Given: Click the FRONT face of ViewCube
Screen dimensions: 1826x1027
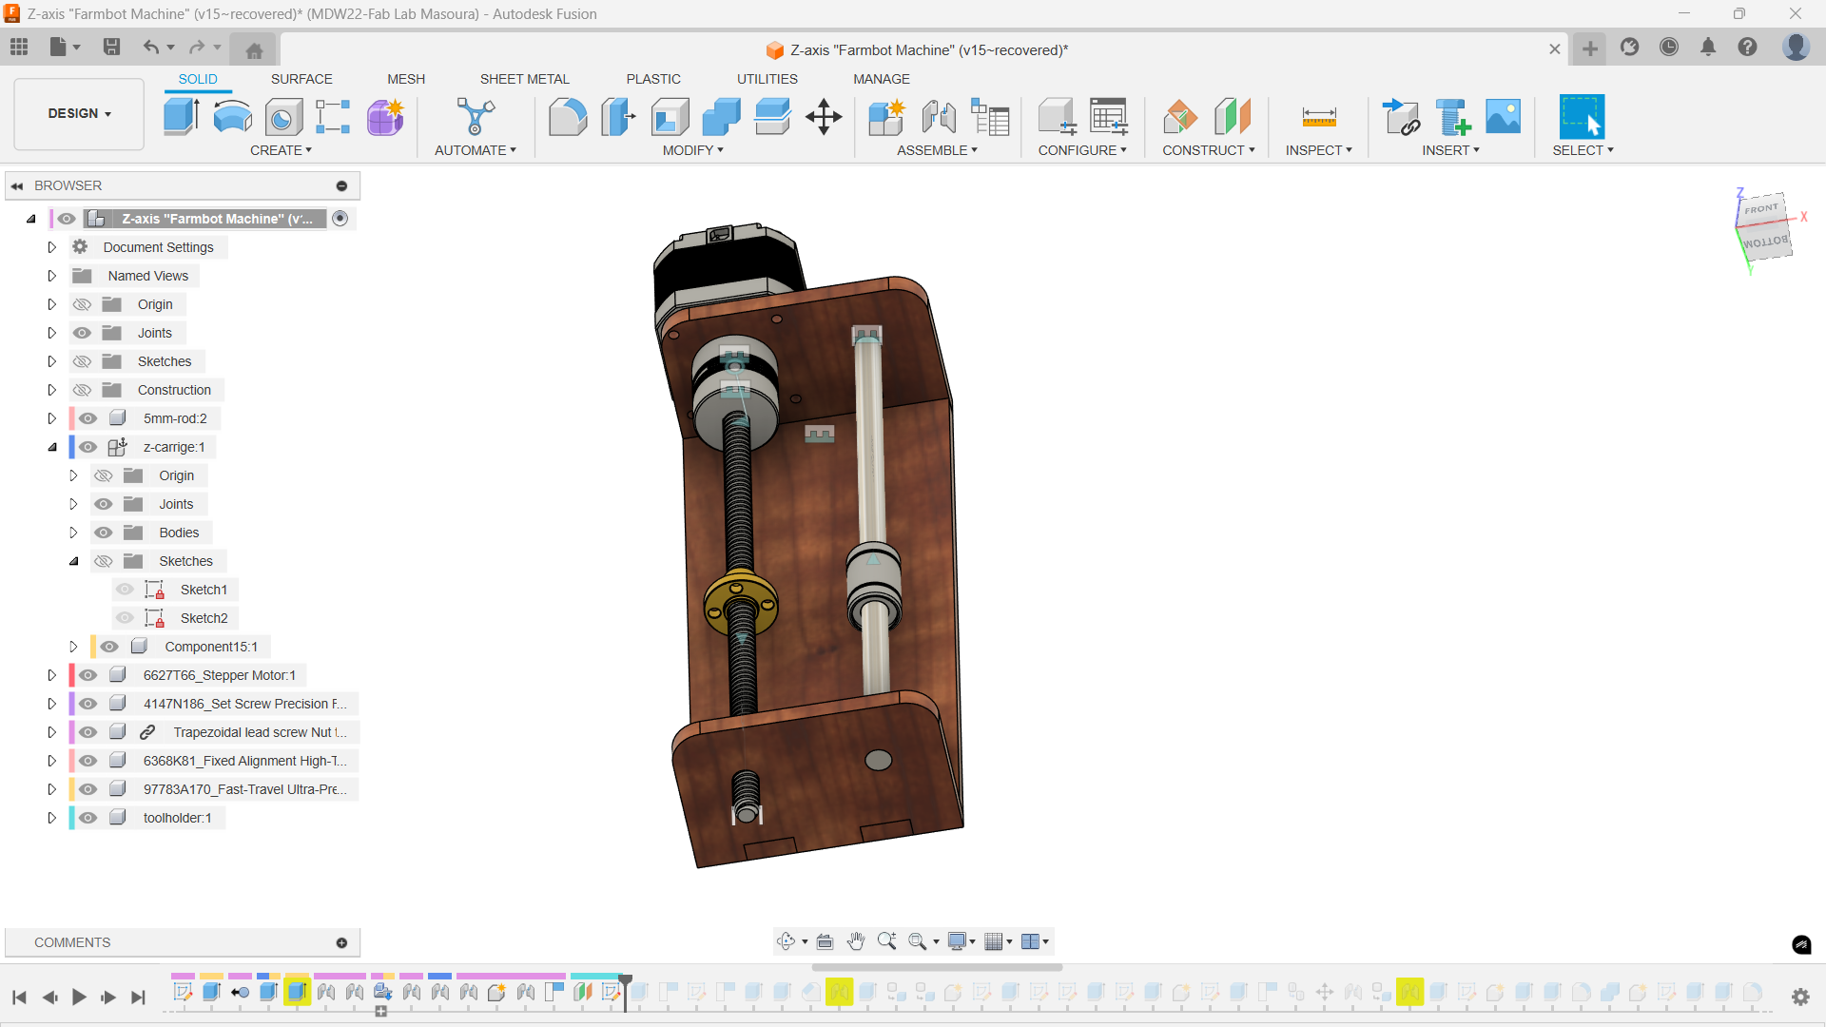Looking at the screenshot, I should pos(1761,209).
